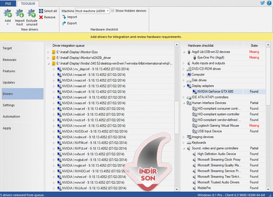Click the folder icon for Monitor\Eizo

coord(54,52)
